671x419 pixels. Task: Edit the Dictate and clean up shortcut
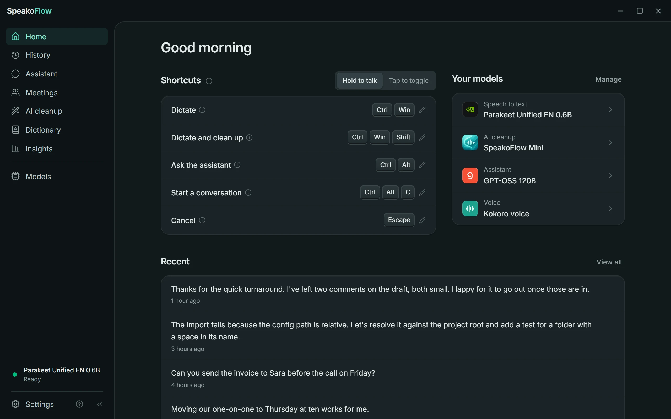click(x=422, y=137)
